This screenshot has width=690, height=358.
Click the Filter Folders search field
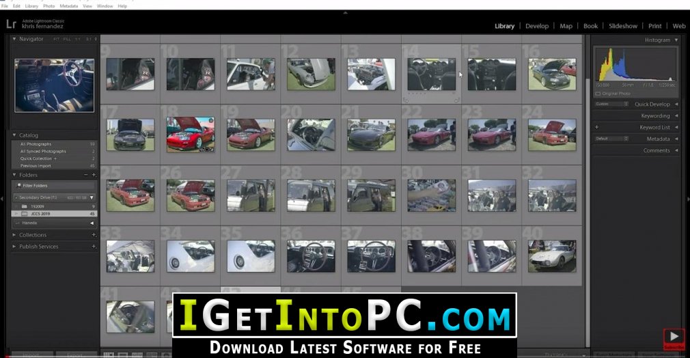pyautogui.click(x=55, y=186)
